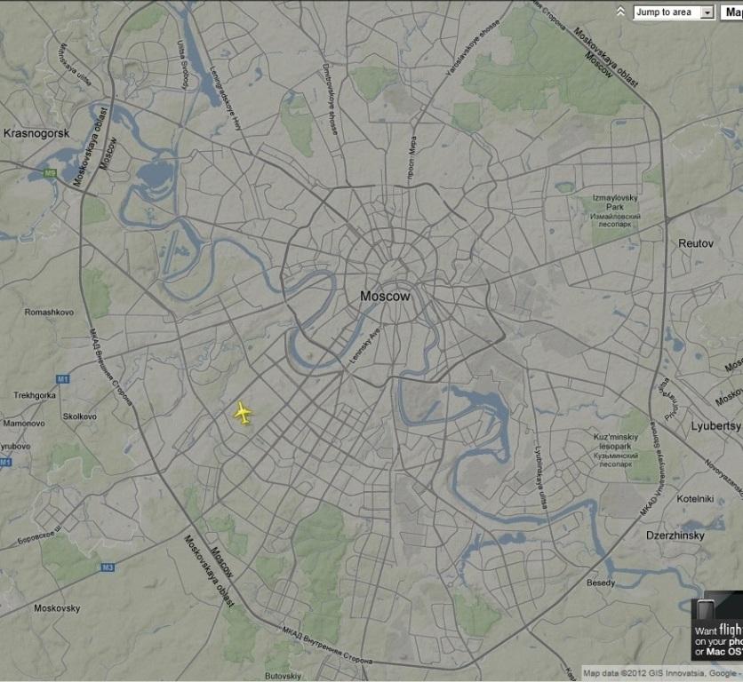This screenshot has height=682, width=743.
Task: Click the M1 highway shield above Trekhgorka
Action: [x=62, y=379]
